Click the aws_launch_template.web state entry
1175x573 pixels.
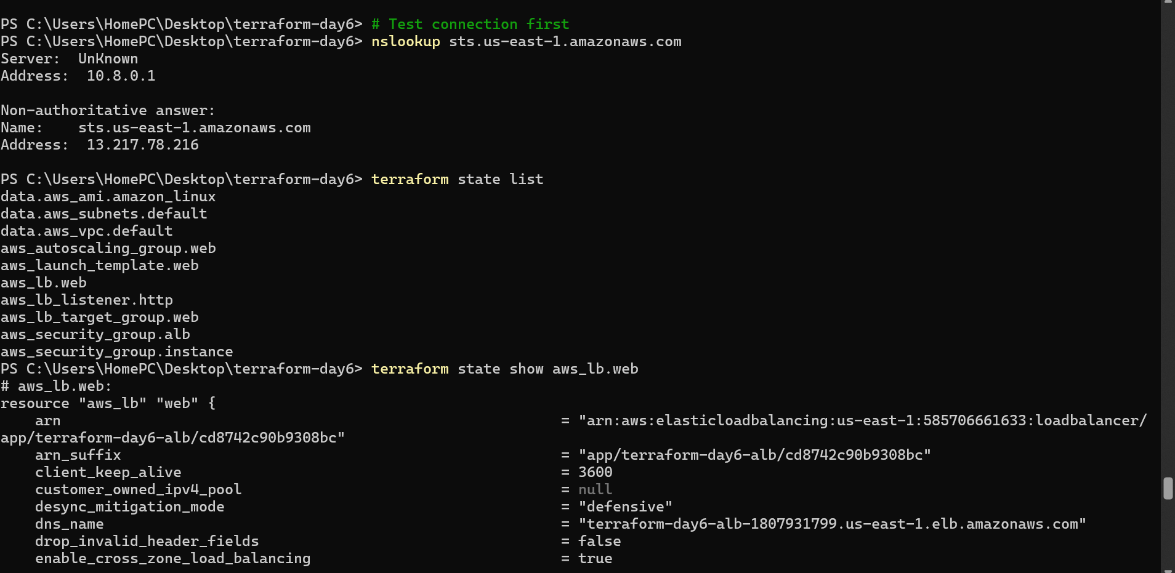pyautogui.click(x=100, y=266)
